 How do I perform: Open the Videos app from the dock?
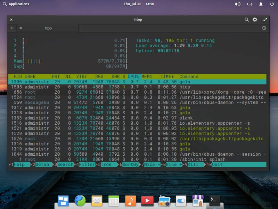point(147,201)
